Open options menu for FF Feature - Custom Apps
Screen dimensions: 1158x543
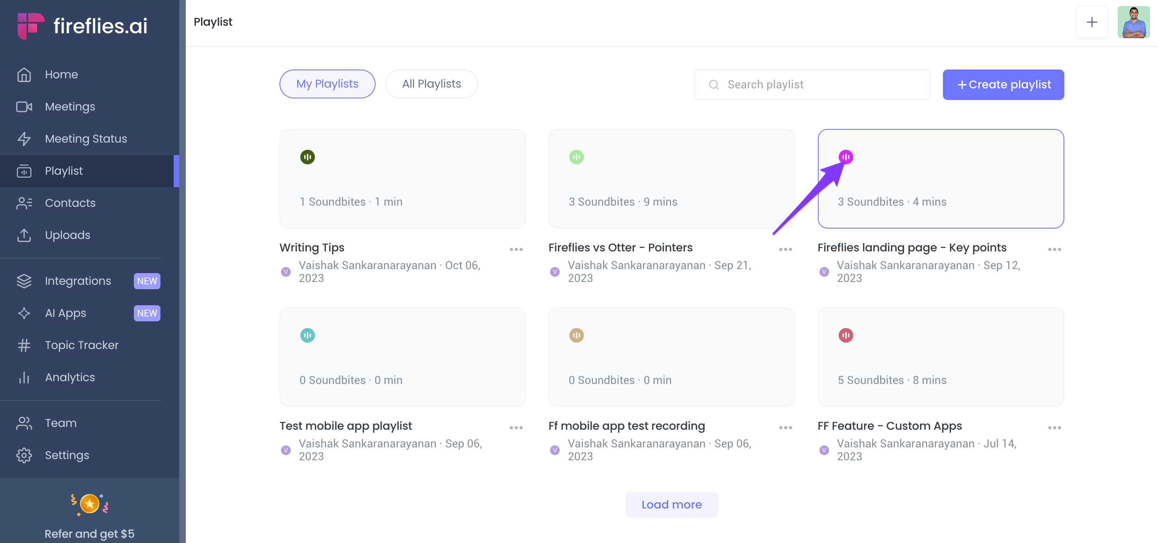1054,428
